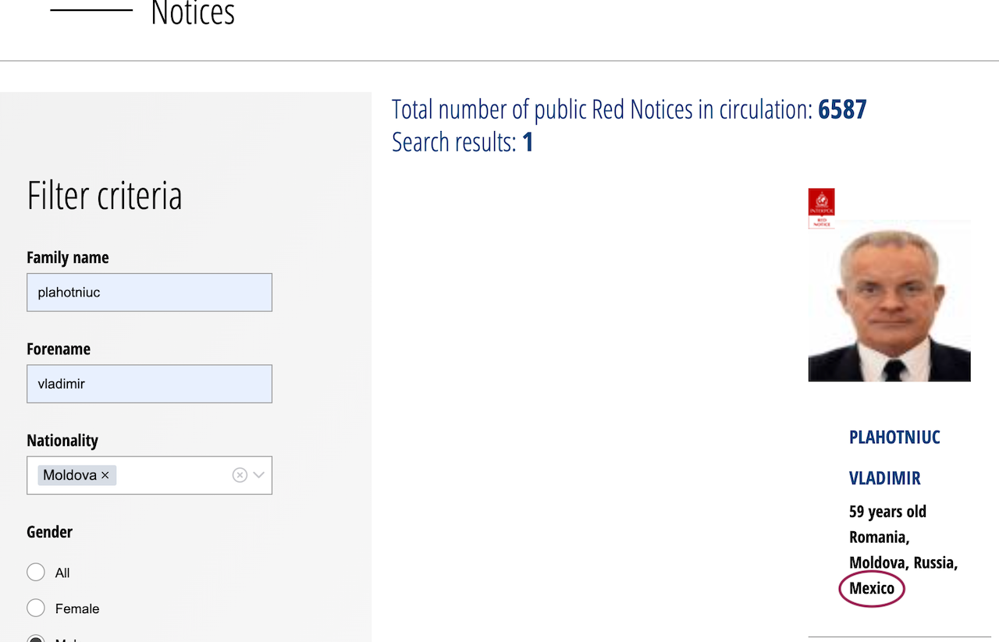This screenshot has height=642, width=999.
Task: Open the VLADIMIR forename link
Action: pyautogui.click(x=884, y=478)
